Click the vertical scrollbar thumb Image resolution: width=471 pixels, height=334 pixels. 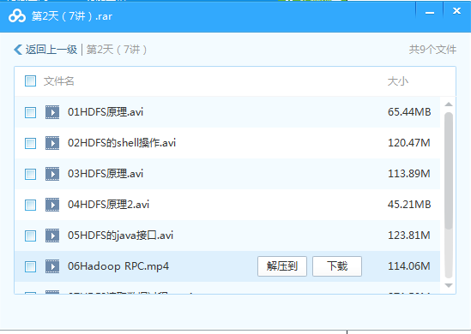449,171
